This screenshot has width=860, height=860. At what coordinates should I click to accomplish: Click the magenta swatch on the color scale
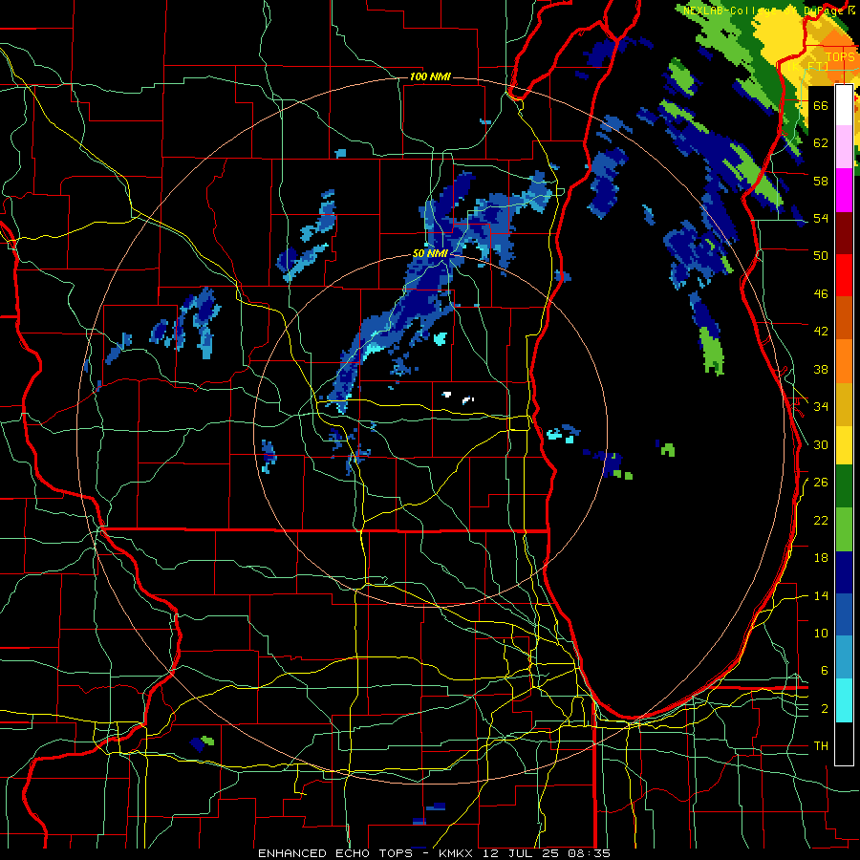point(844,190)
